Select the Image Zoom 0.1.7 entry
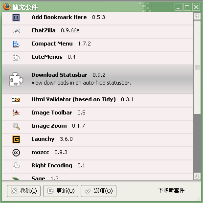The image size is (203, 203). click(97, 127)
